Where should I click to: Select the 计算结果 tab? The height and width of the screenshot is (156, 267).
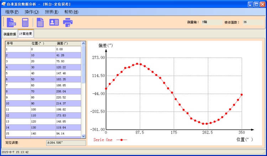pyautogui.click(x=26, y=34)
